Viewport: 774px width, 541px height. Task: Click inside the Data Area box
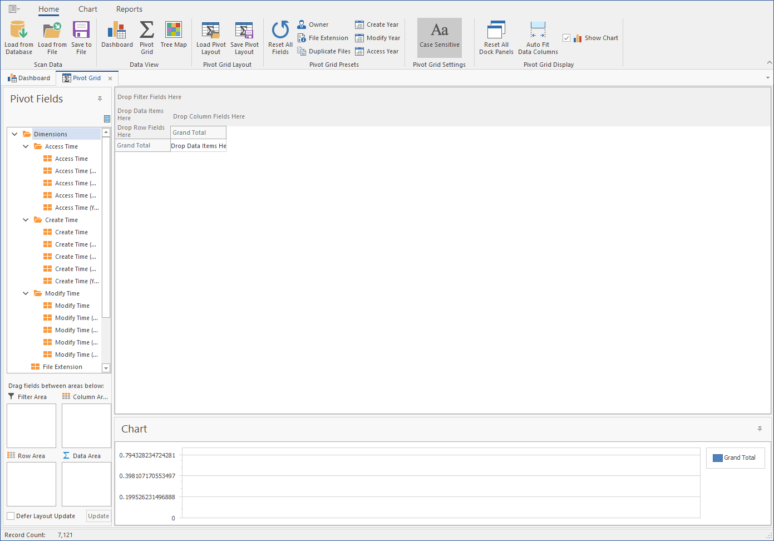86,484
